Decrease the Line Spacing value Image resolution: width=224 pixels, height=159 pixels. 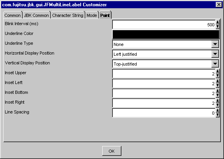click(217, 115)
